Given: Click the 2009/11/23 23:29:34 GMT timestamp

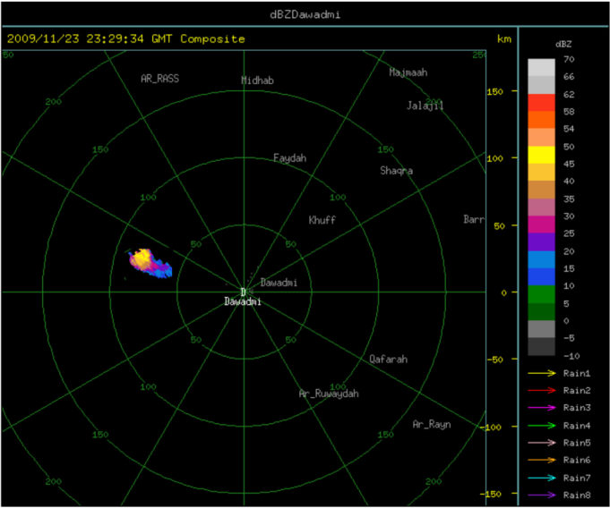Looking at the screenshot, I should [90, 38].
